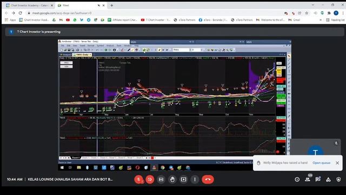Open Chrome three-dot menu
The image size is (346, 195).
pos(343,13)
